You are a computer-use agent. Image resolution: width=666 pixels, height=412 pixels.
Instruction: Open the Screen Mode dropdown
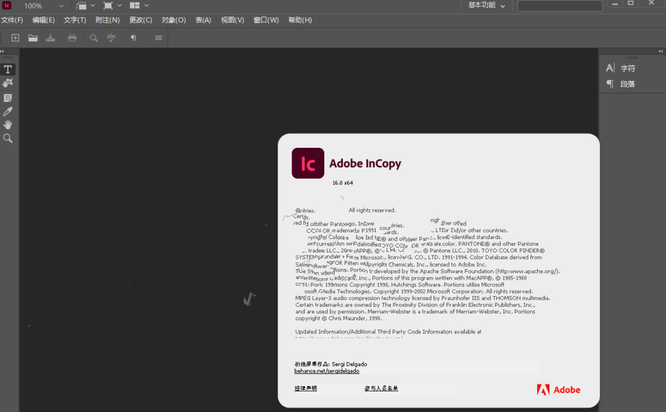[113, 6]
